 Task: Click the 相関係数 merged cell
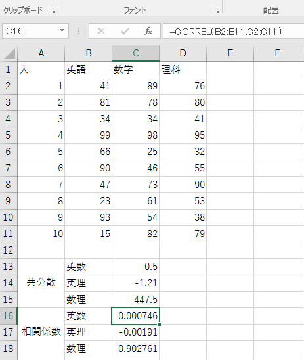(x=41, y=332)
